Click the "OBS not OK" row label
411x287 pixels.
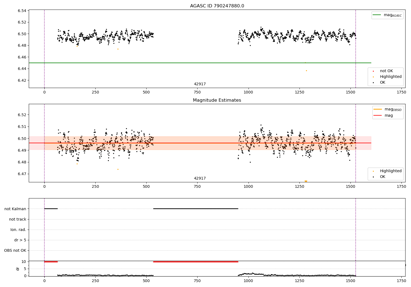coord(15,251)
